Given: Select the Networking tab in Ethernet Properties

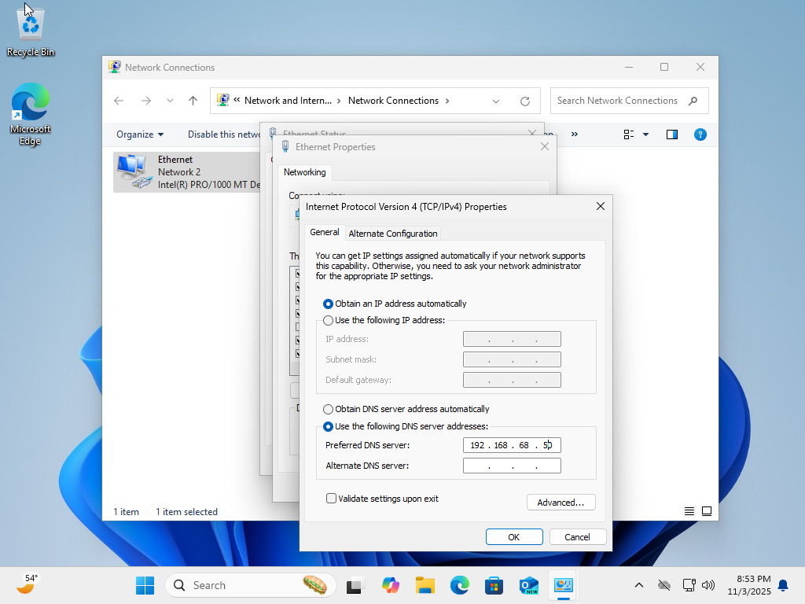Looking at the screenshot, I should pos(305,171).
